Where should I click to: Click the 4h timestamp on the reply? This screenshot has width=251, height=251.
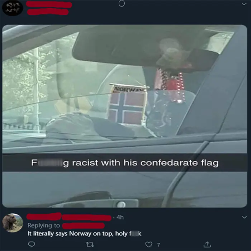coord(120,217)
